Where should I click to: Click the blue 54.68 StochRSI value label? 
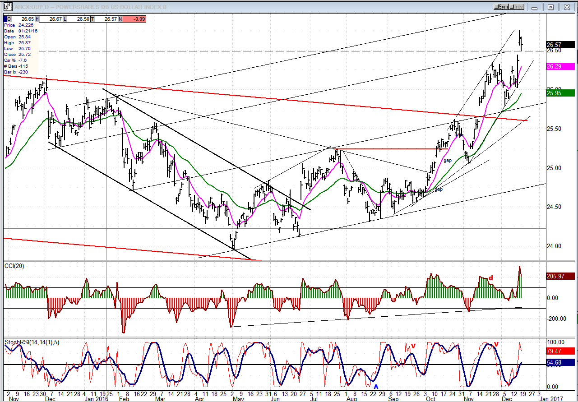tap(560, 362)
